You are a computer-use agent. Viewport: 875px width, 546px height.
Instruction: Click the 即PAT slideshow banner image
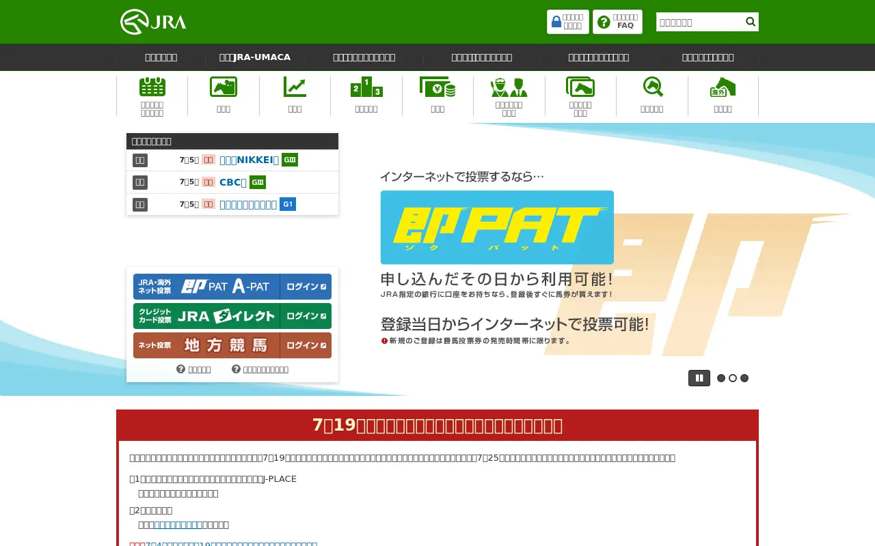[497, 227]
